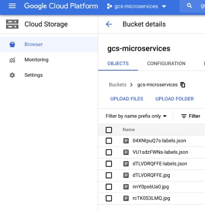Select the OBJECTS tab
This screenshot has height=211, width=205.
[x=118, y=63]
